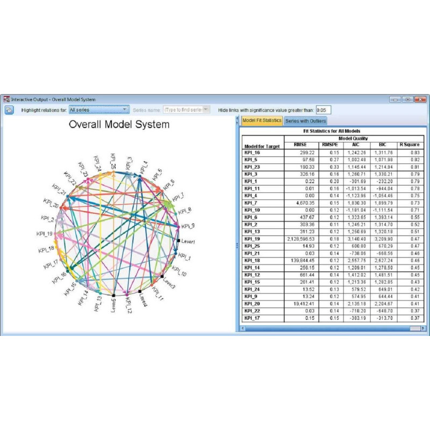This screenshot has height=430, width=430.
Task: Select the Lever1 node on the diagram
Action: click(x=179, y=241)
